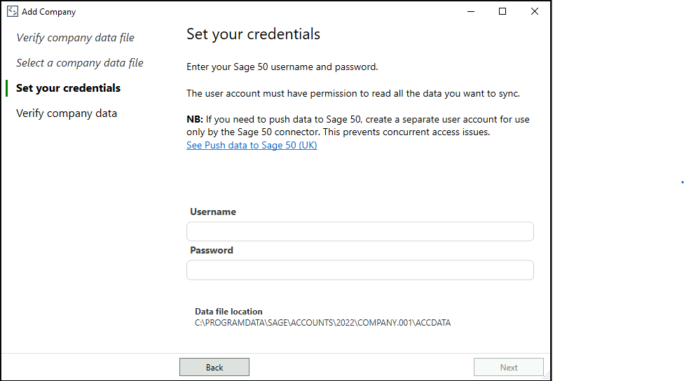The width and height of the screenshot is (684, 381).
Task: Minimize the Add Company window
Action: coord(470,11)
